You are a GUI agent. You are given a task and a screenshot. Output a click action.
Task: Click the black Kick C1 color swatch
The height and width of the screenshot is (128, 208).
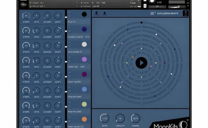(84, 14)
